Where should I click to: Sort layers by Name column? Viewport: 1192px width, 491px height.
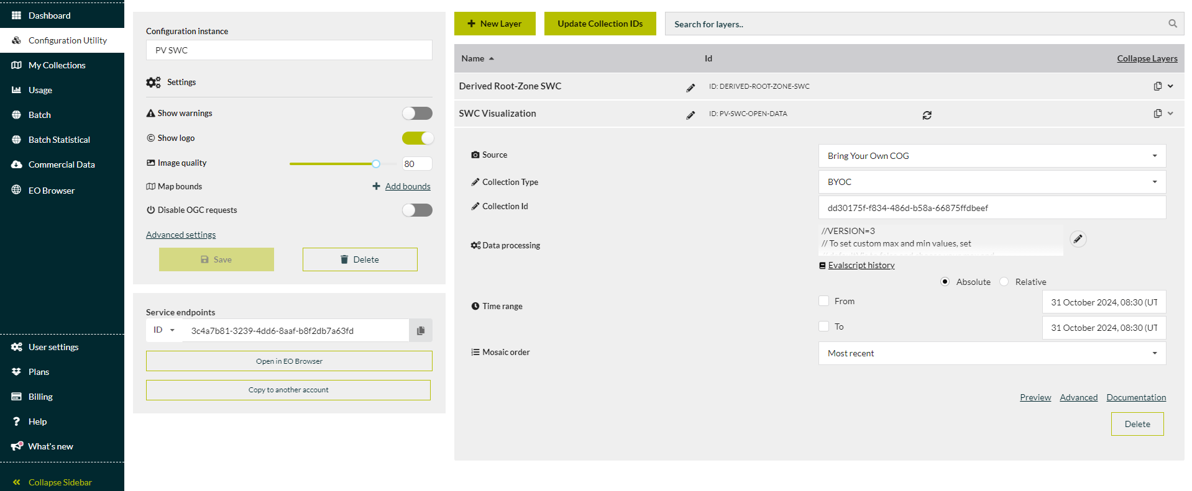pyautogui.click(x=477, y=58)
